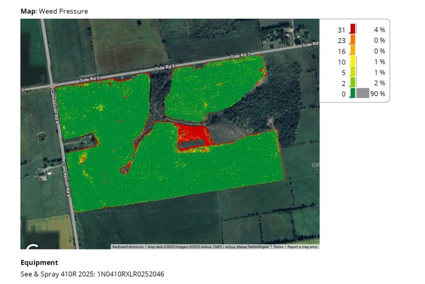425x284 pixels.
Task: Click the gray 90 % histogram bar
Action: pyautogui.click(x=362, y=93)
